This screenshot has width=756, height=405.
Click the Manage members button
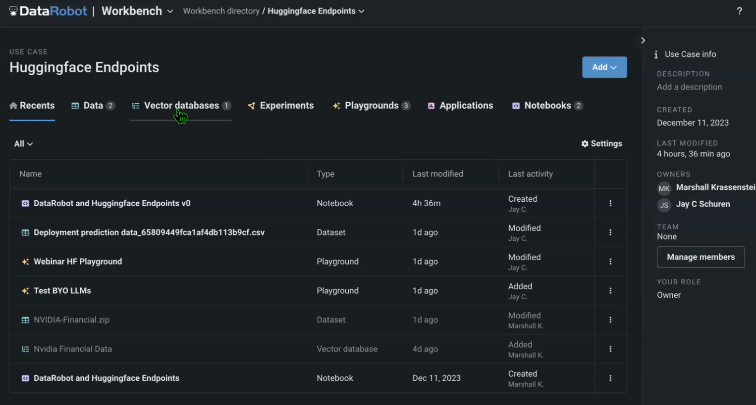701,257
